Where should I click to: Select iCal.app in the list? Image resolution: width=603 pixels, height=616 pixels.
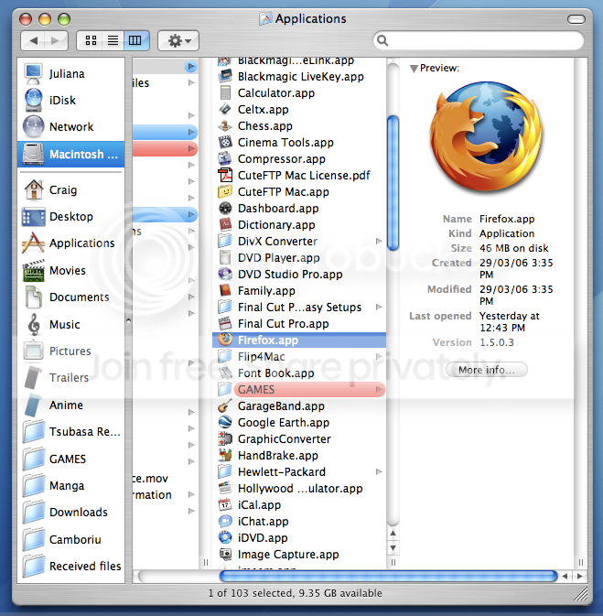coord(299,505)
